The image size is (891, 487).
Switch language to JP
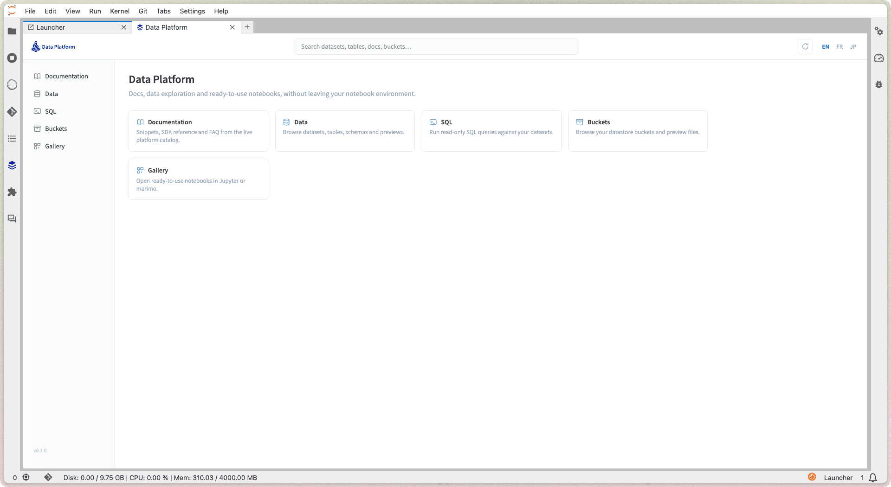pyautogui.click(x=853, y=47)
